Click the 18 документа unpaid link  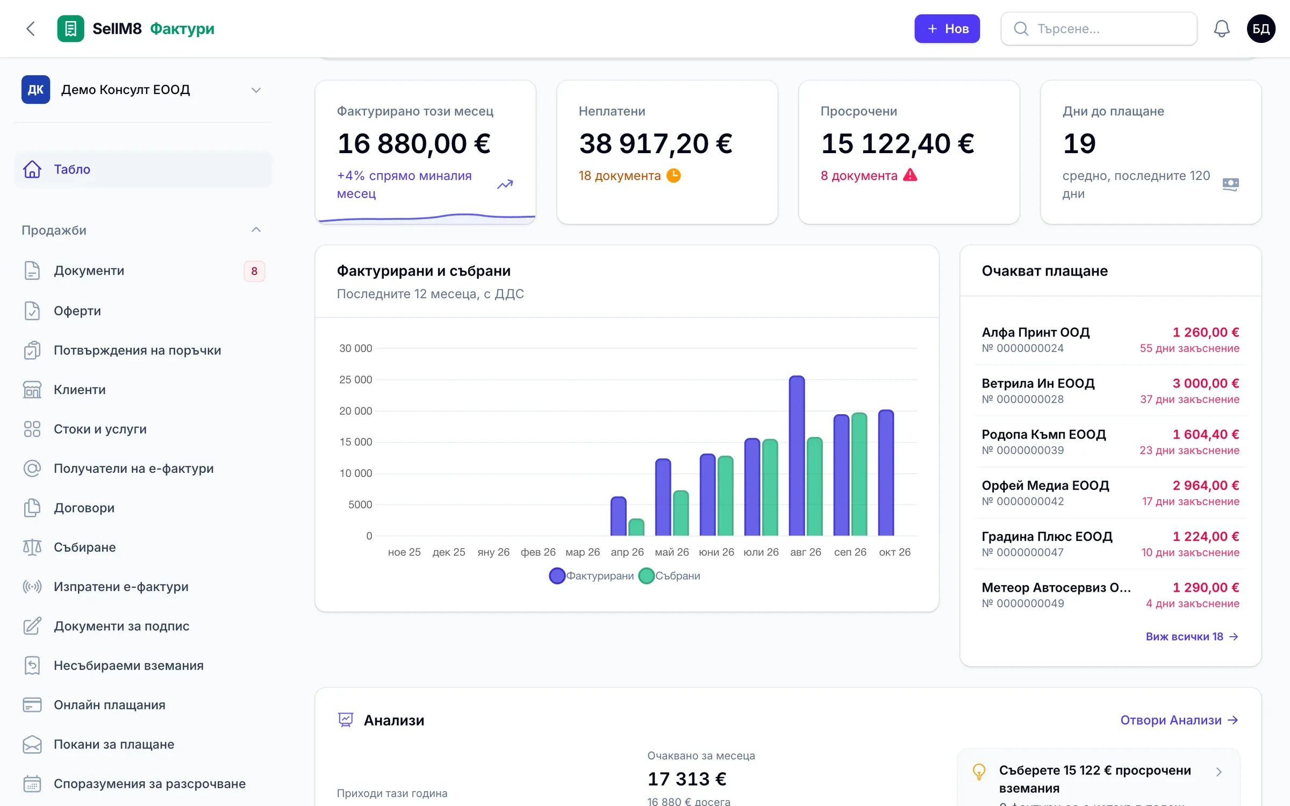[x=629, y=176]
